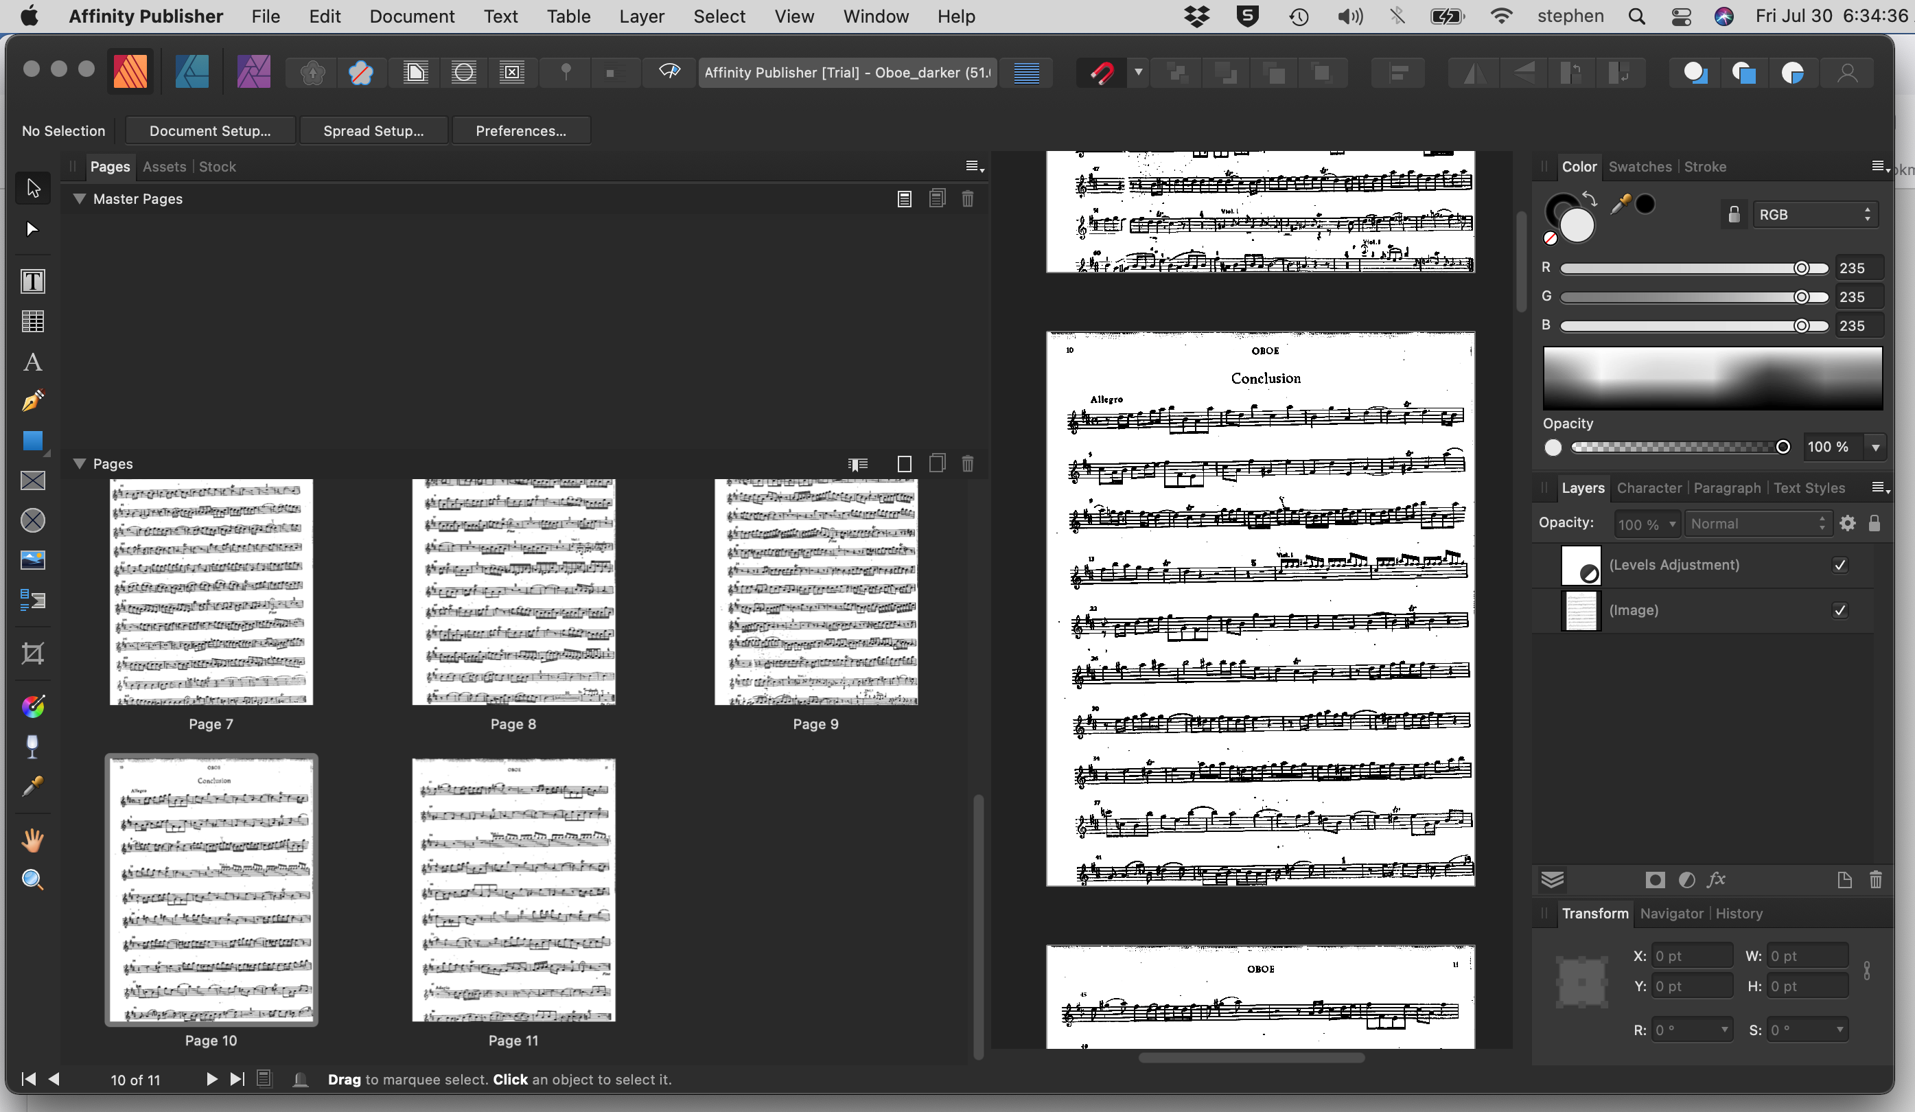1915x1112 pixels.
Task: Click the snapping magnet icon
Action: pos(1102,73)
